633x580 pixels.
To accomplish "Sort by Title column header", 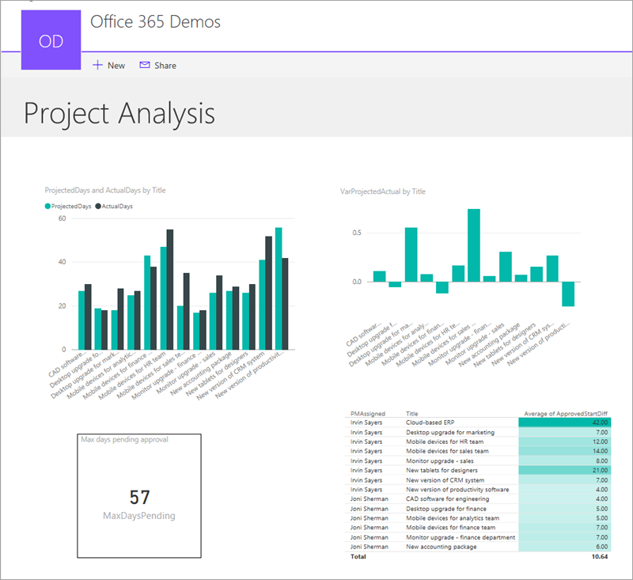I will tap(411, 414).
